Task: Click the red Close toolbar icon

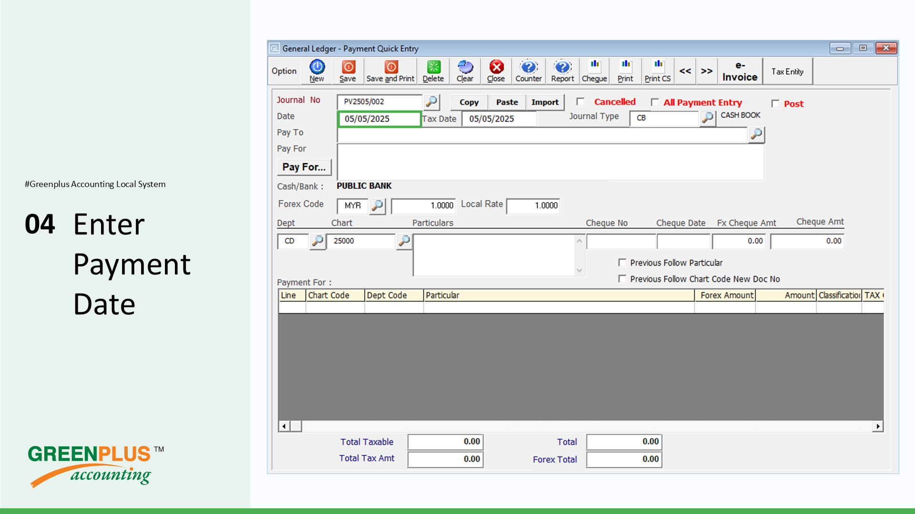Action: tap(496, 71)
